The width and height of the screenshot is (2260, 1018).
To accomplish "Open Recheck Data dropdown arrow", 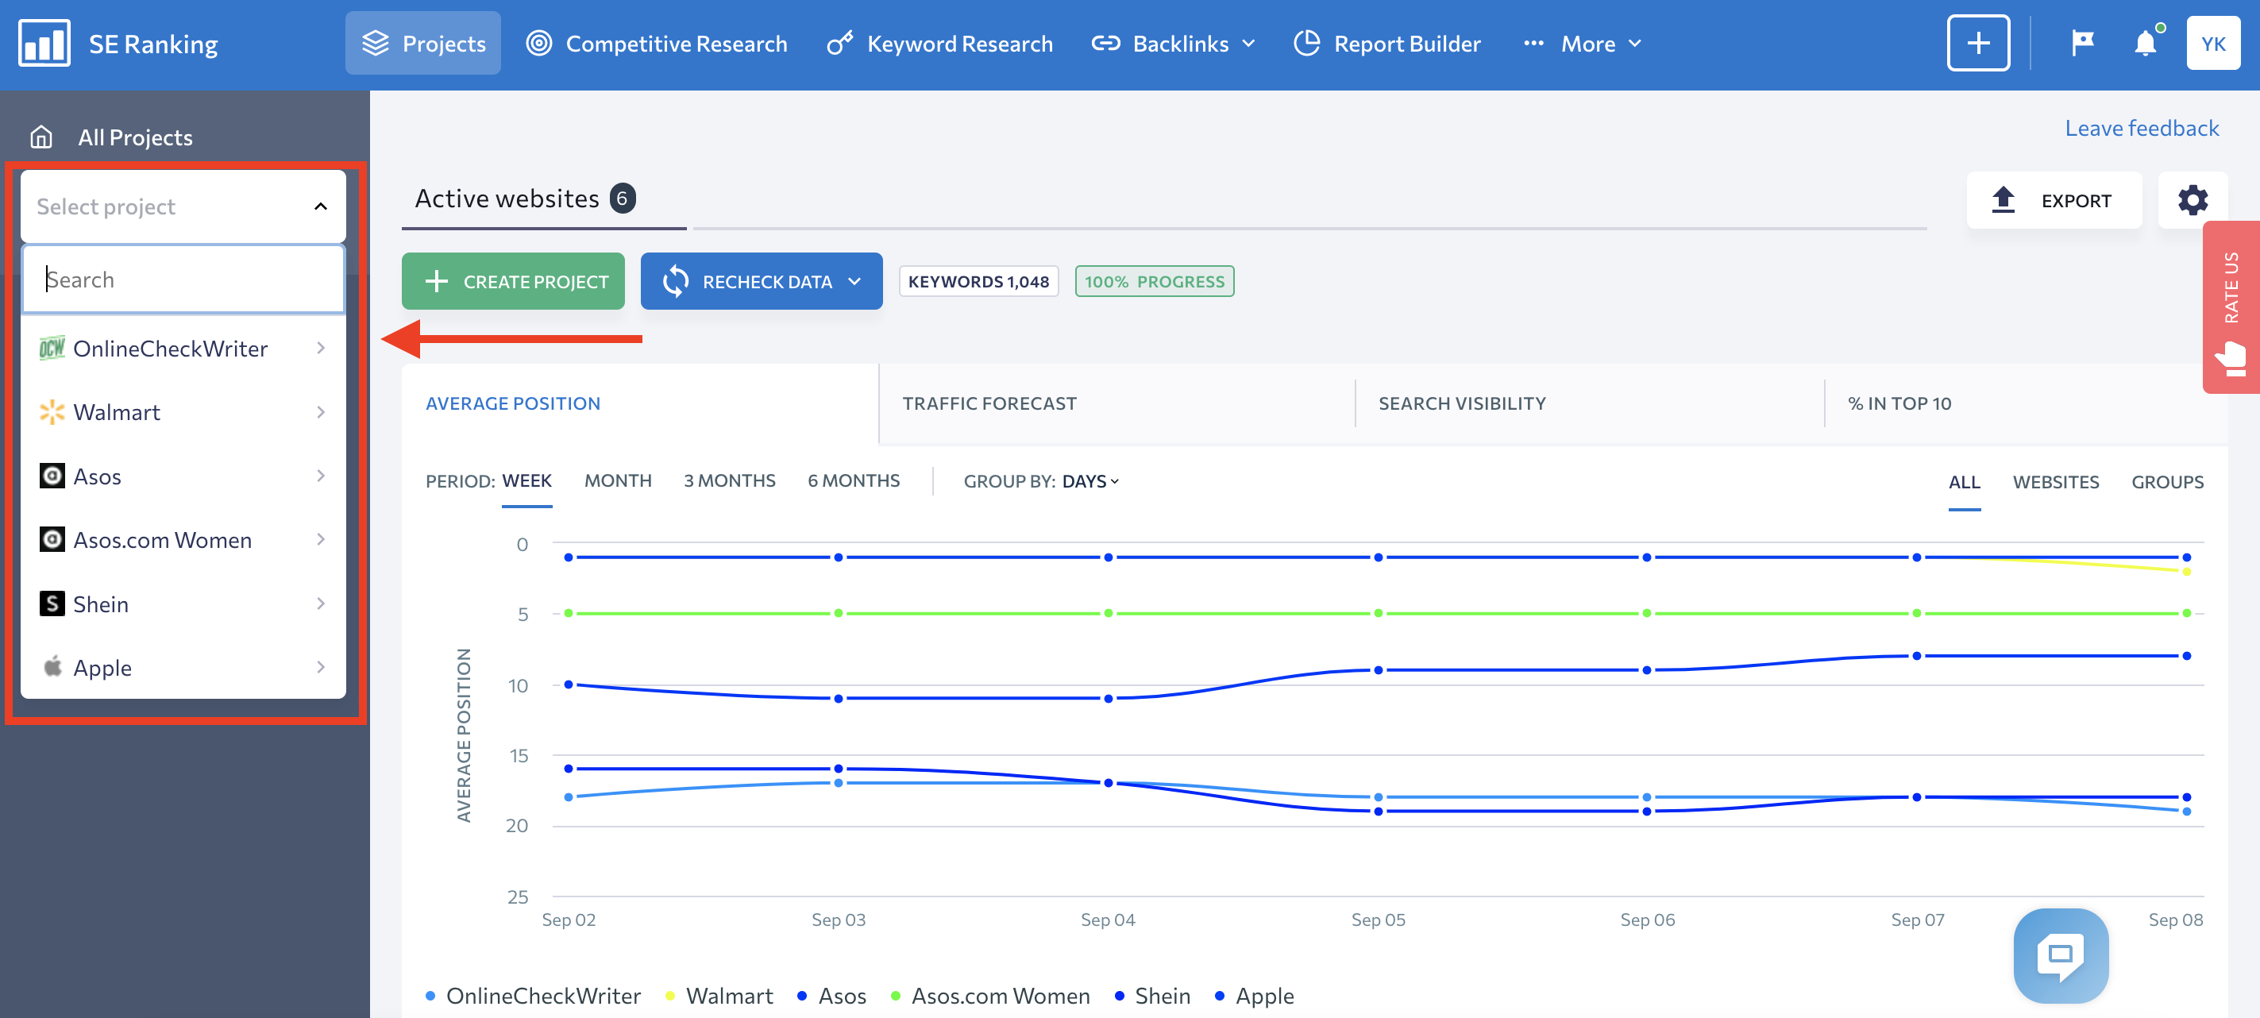I will [x=854, y=282].
